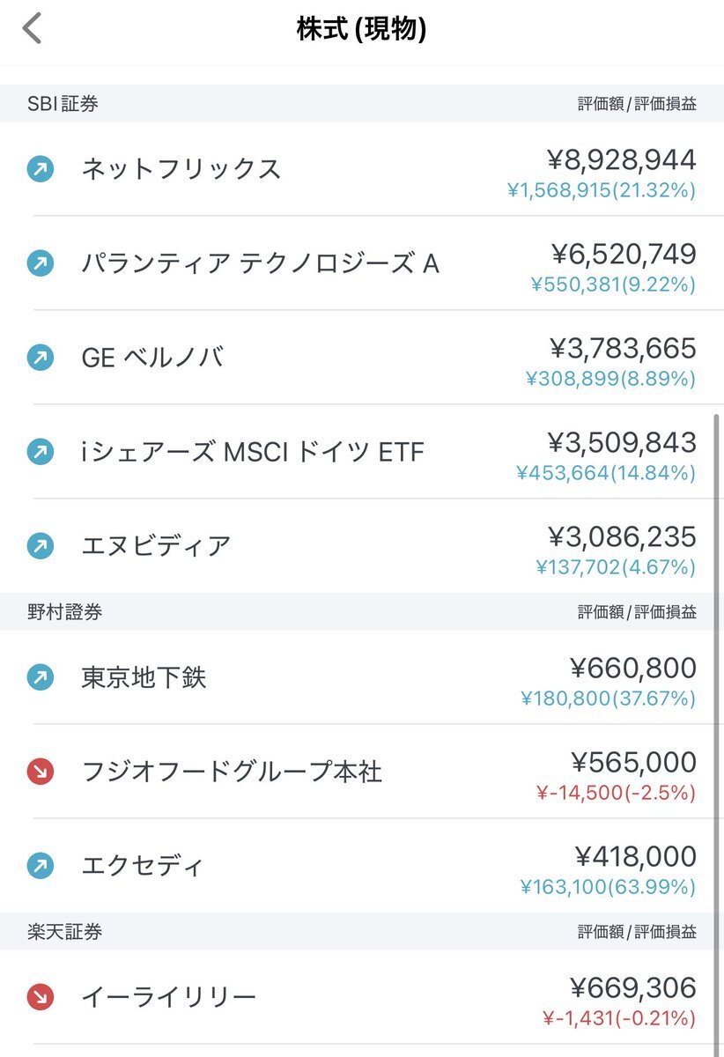Click the up-arrow icon beside パランティア テクノロジーズ A

pos(41,262)
